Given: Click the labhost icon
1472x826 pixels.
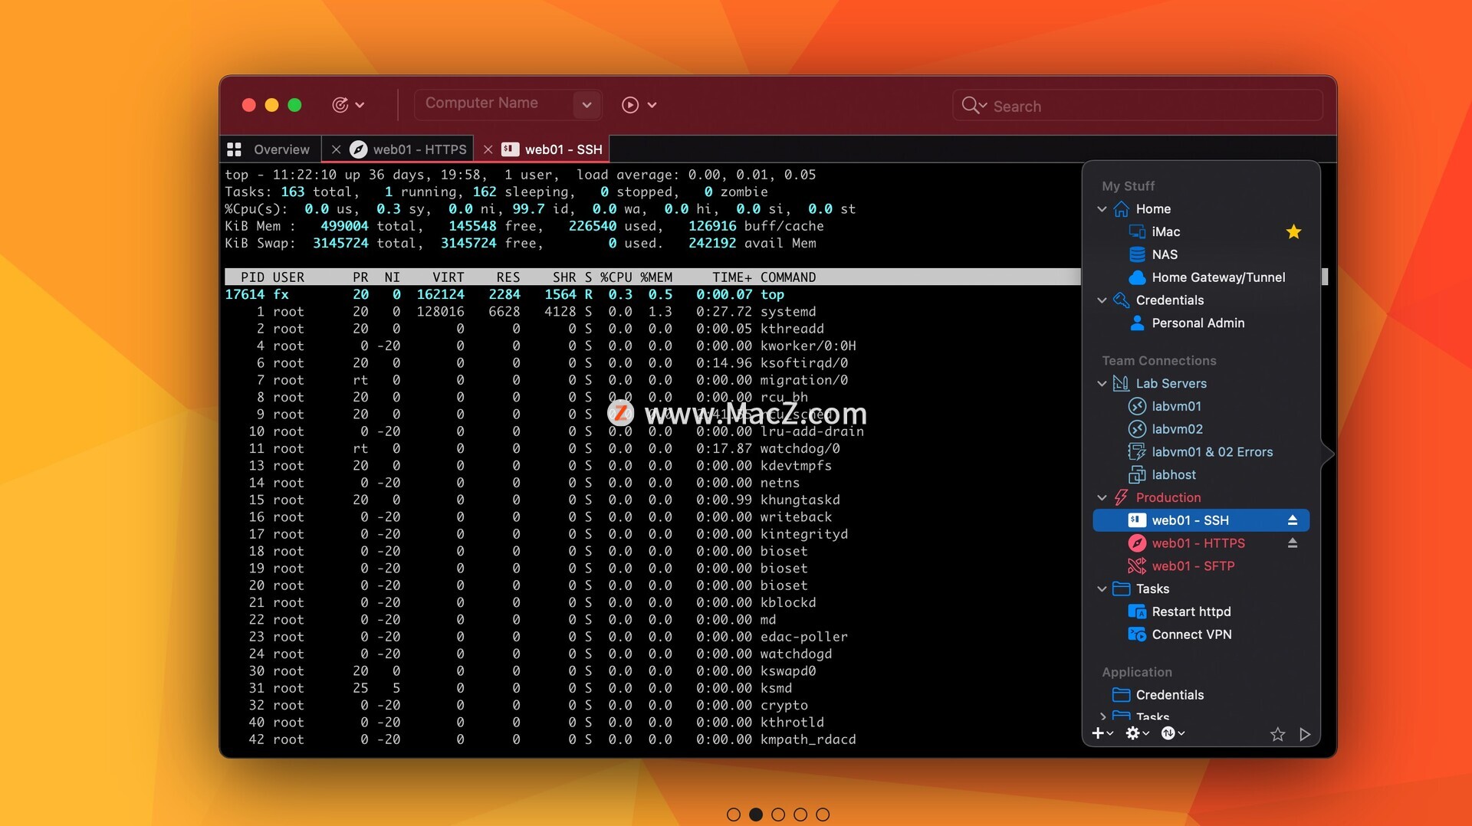Looking at the screenshot, I should 1137,475.
